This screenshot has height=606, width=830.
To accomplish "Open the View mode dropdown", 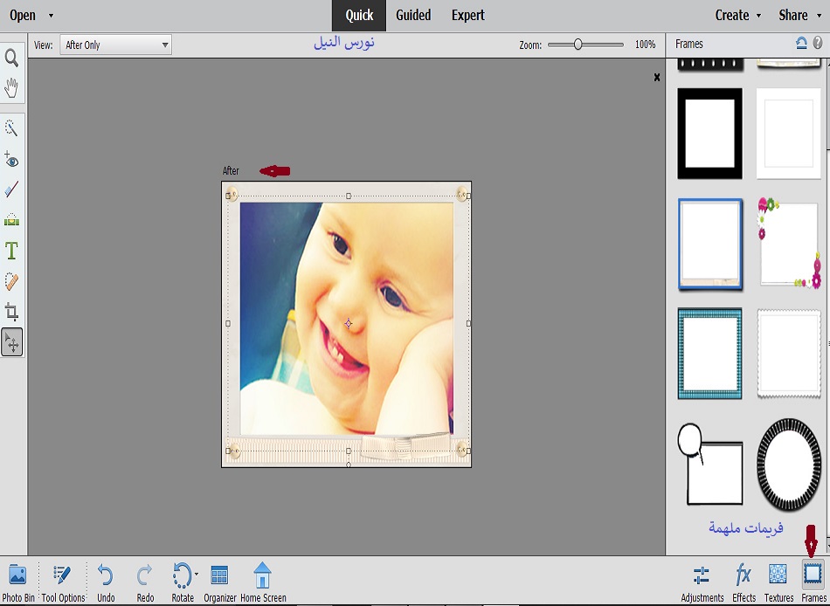I will (115, 45).
